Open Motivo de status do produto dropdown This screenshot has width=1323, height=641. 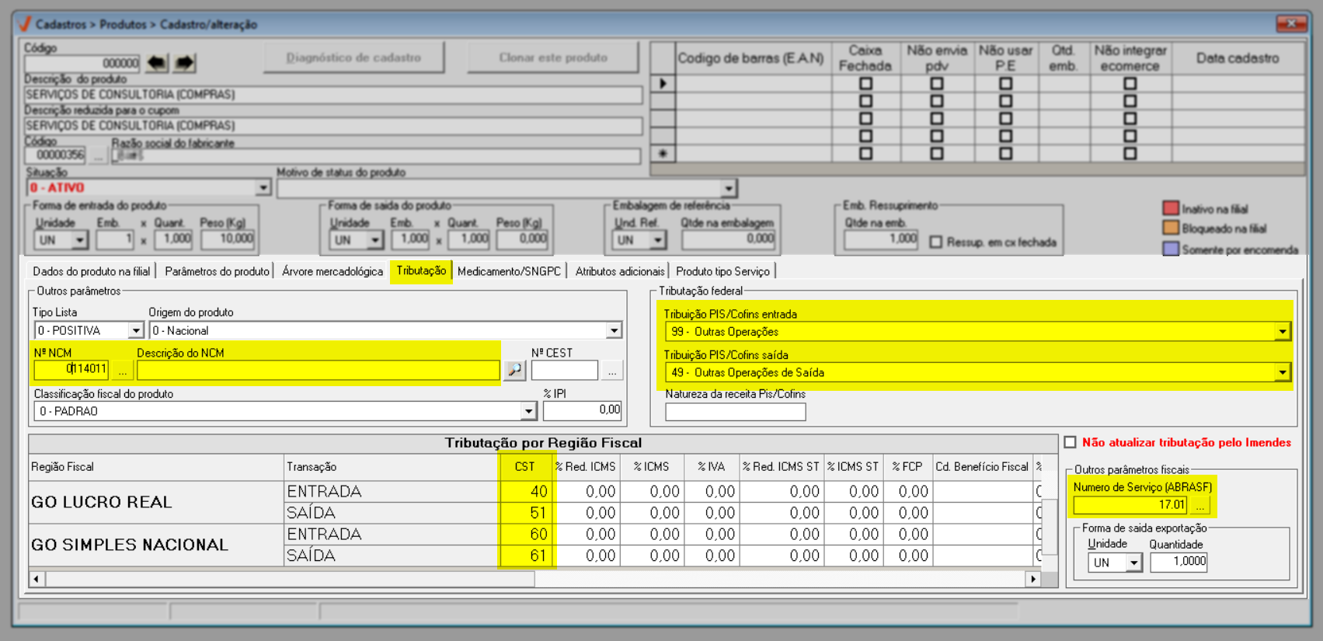pyautogui.click(x=728, y=188)
